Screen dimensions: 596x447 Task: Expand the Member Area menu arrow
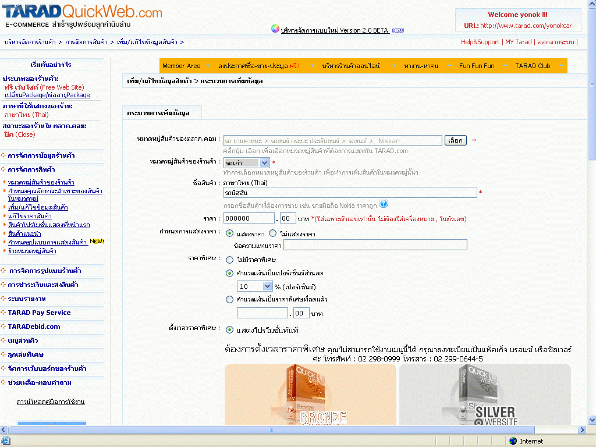pos(209,66)
